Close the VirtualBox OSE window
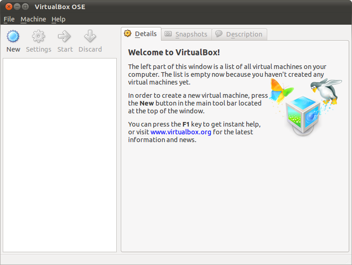Viewport: 352px width, 265px height. click(x=9, y=6)
